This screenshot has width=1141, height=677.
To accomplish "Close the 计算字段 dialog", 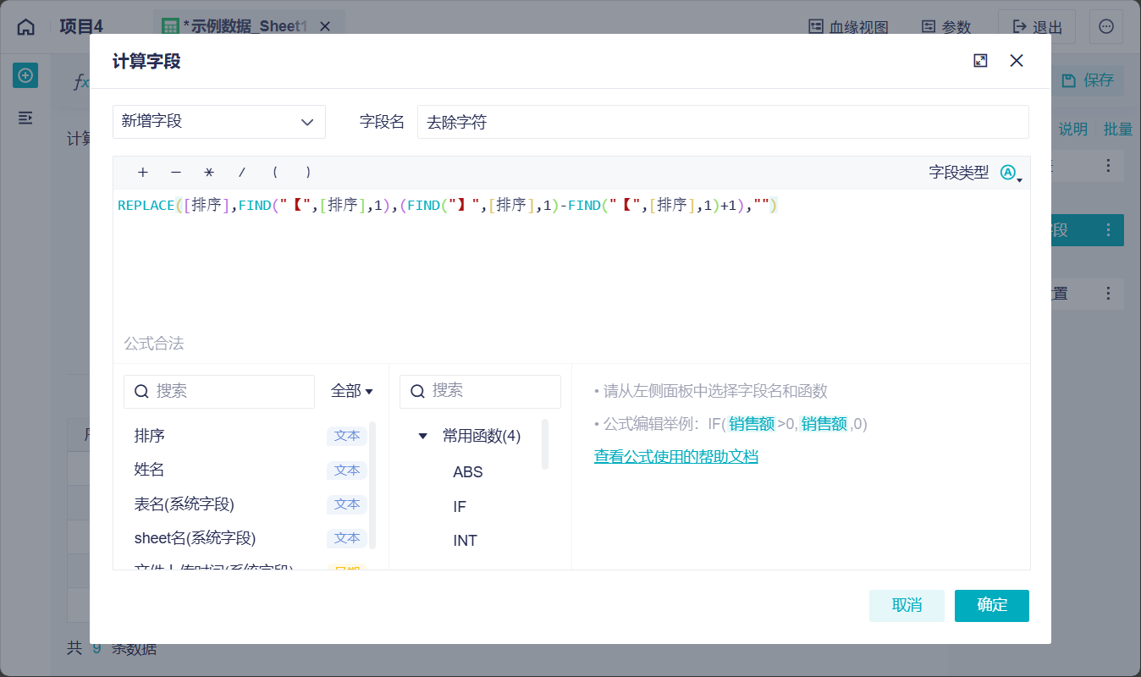I will point(1017,61).
